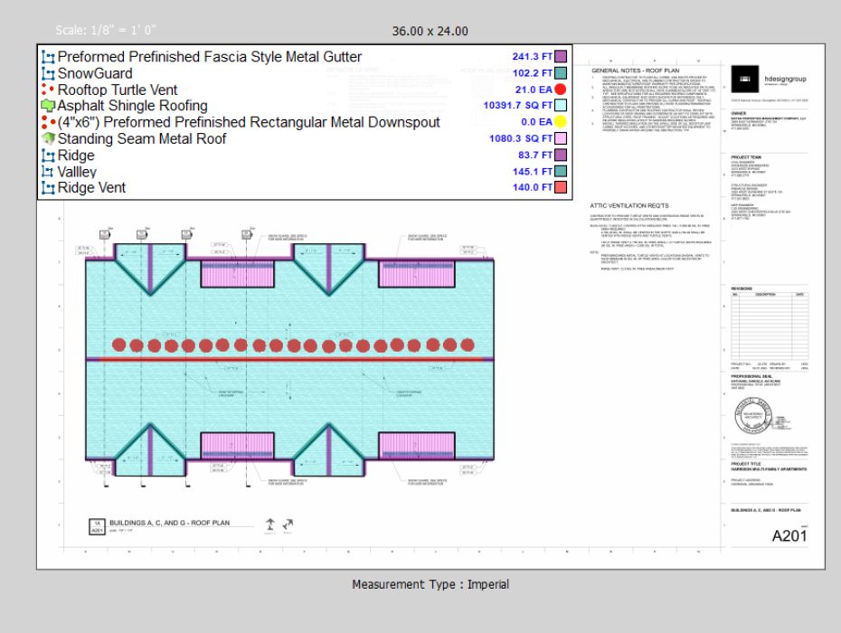Click the count icon beside Rectangular Metal Downspout
The width and height of the screenshot is (841, 633).
(x=49, y=122)
